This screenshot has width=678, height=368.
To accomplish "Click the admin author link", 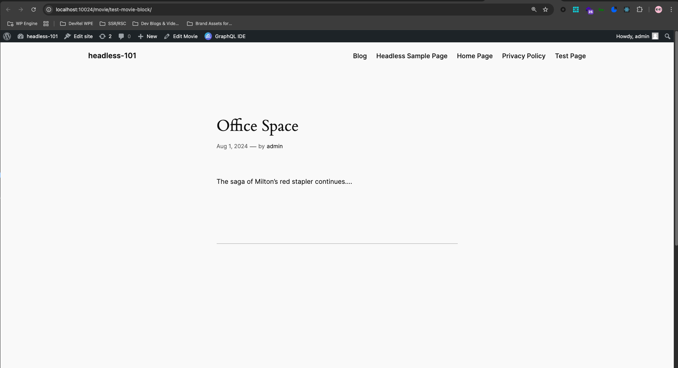I will [275, 146].
